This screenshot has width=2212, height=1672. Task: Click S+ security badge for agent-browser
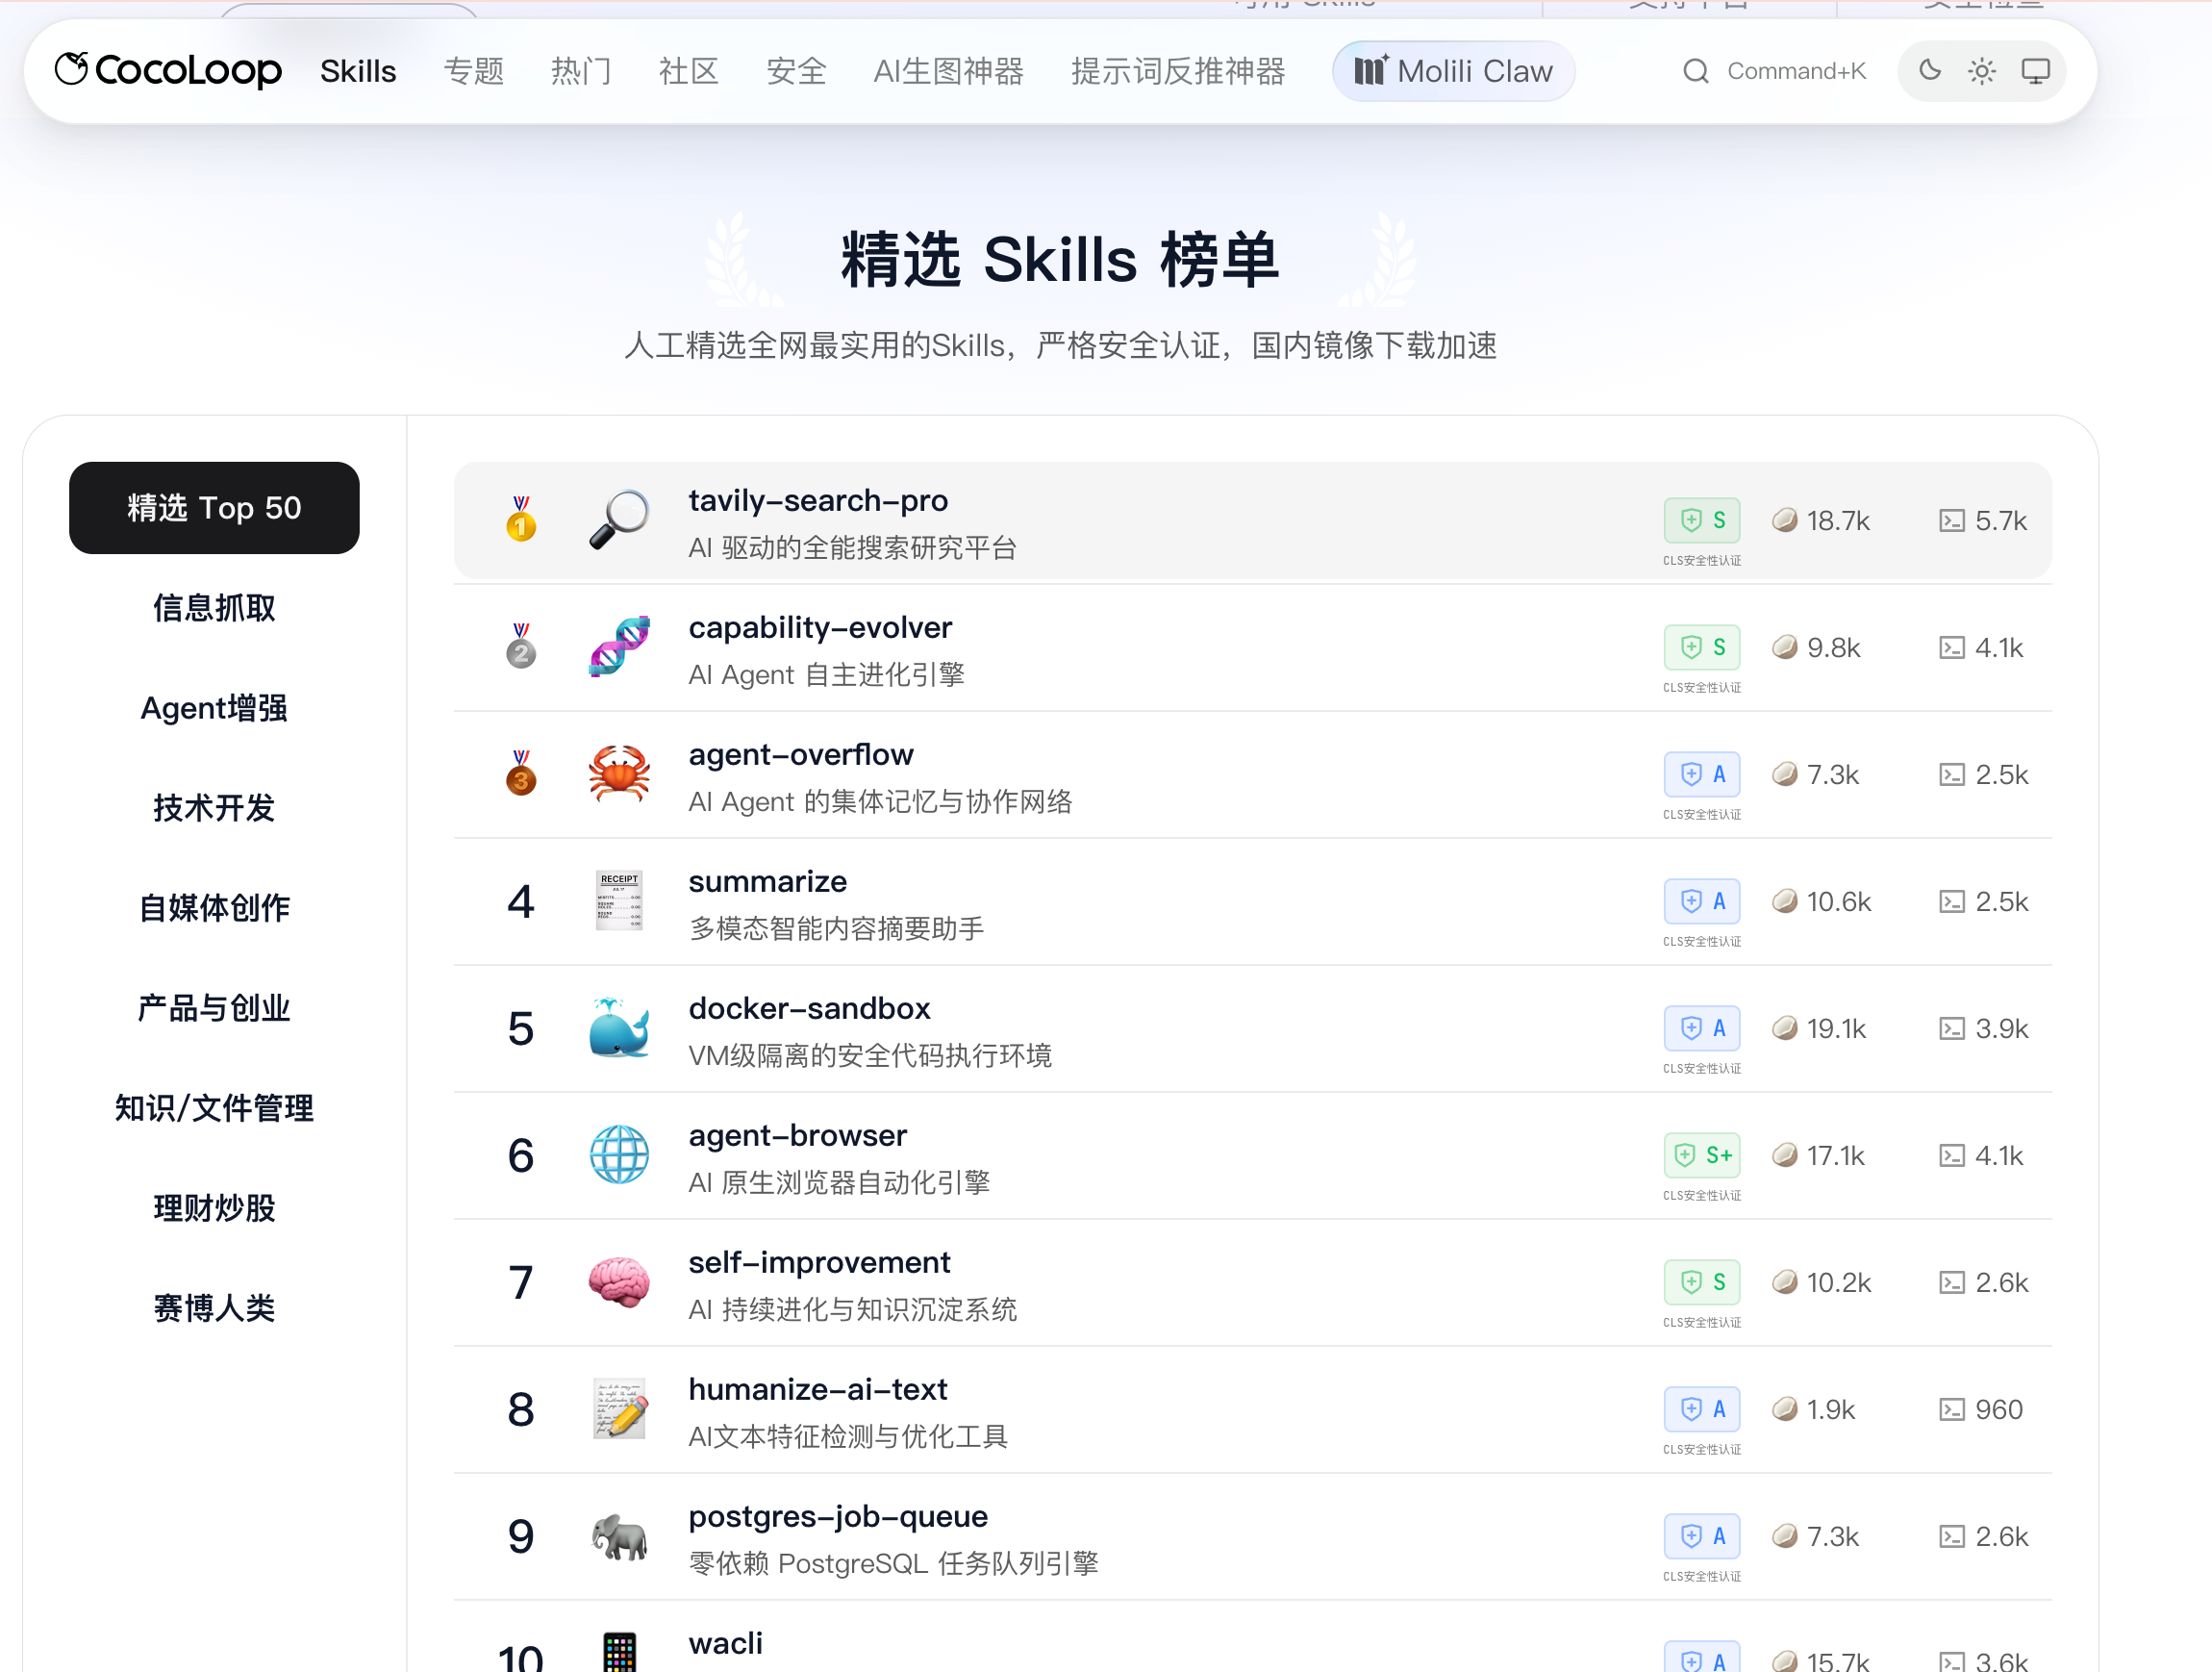point(1702,1155)
